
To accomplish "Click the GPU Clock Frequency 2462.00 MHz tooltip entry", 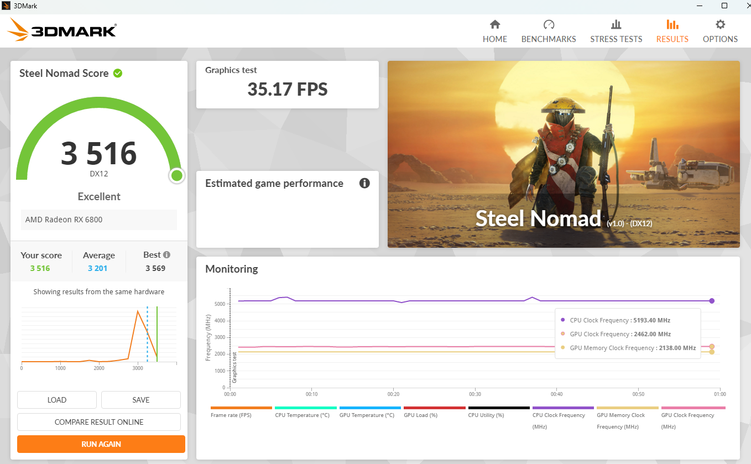I will [x=616, y=334].
